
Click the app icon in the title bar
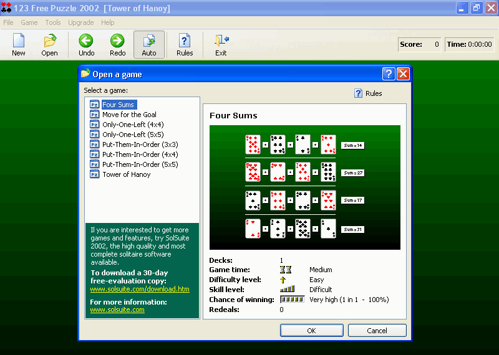[x=6, y=7]
